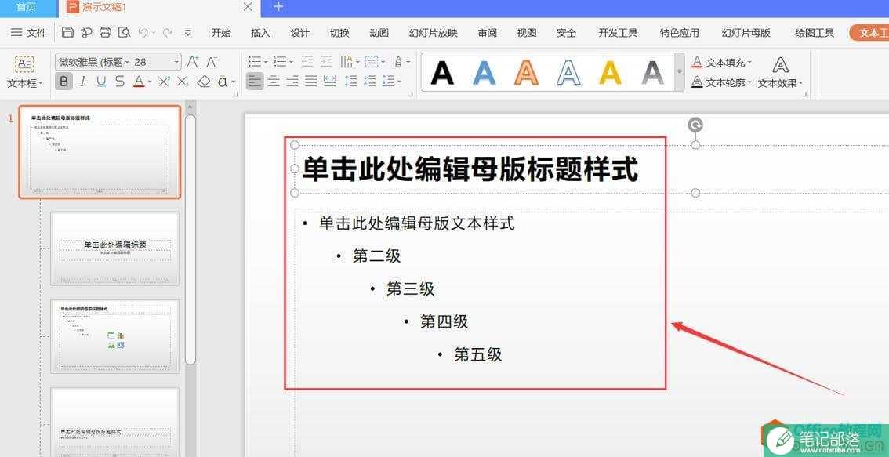Select the title layout thumbnail 单击此处编辑标题
889x457 pixels.
pyautogui.click(x=115, y=248)
